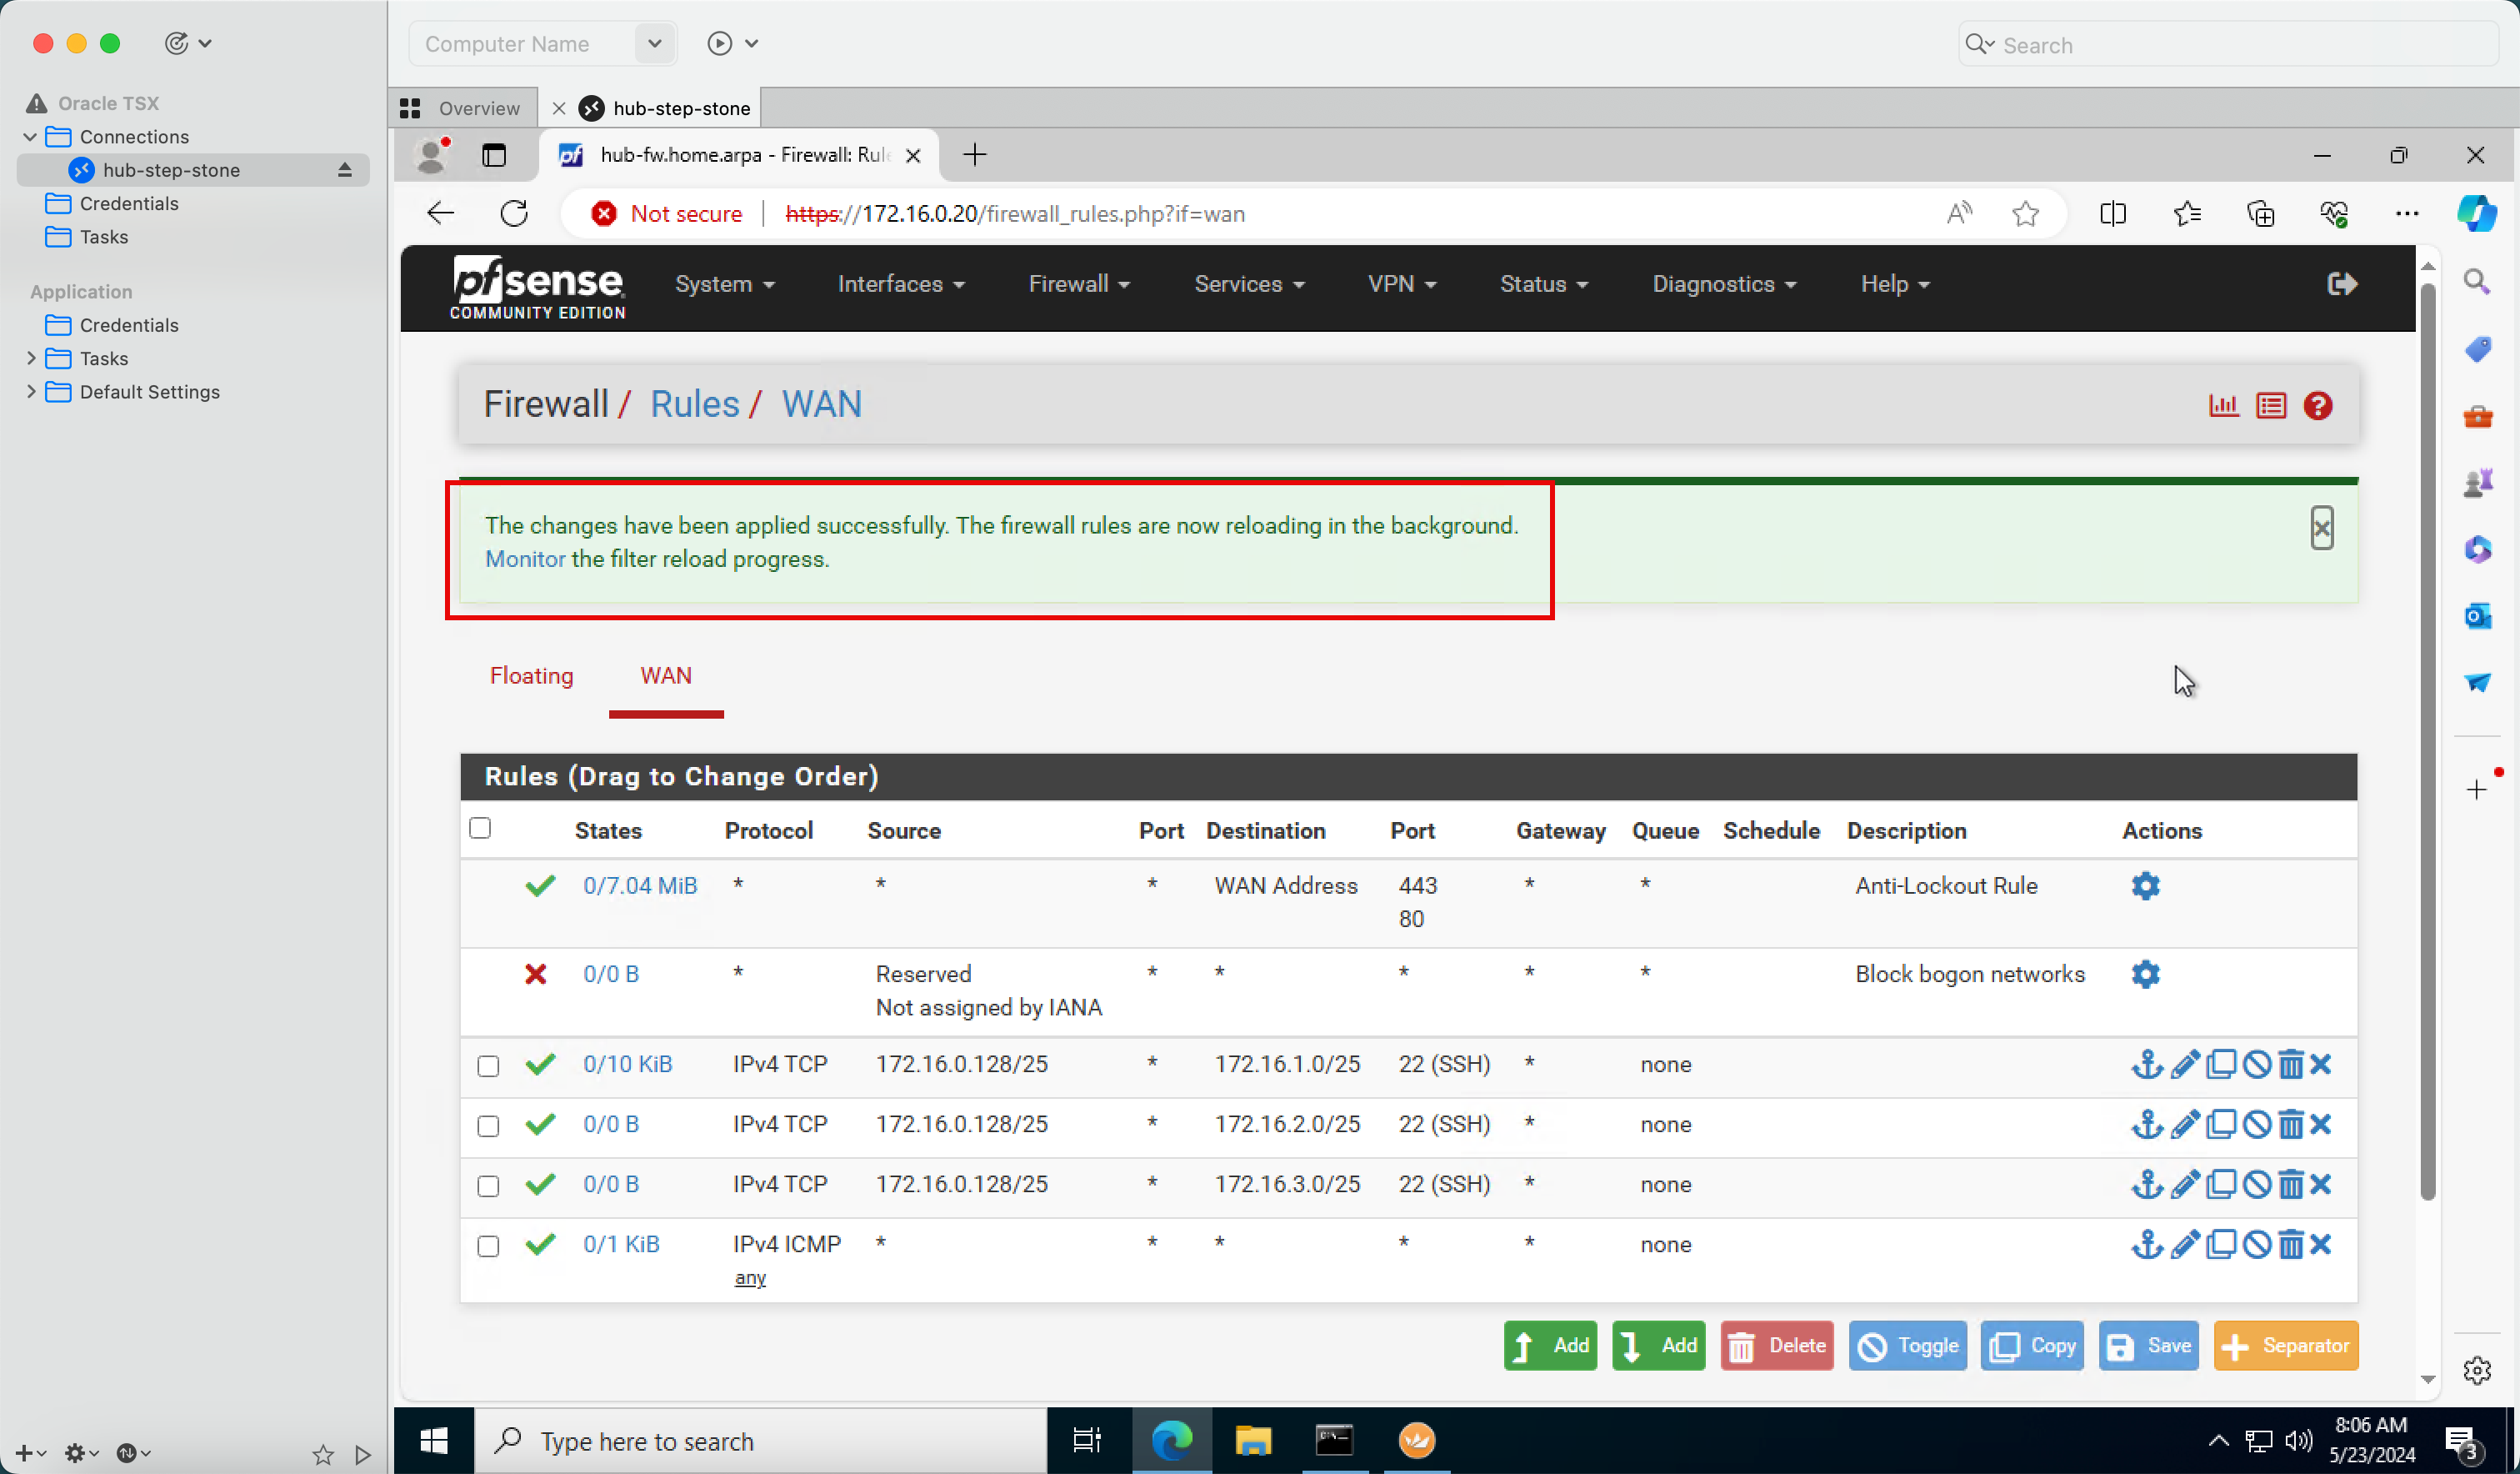Switch to the Floating tab
The height and width of the screenshot is (1474, 2520).
(530, 674)
